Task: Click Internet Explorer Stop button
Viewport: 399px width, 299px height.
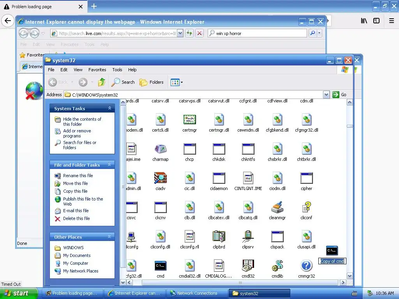Action: point(199,33)
